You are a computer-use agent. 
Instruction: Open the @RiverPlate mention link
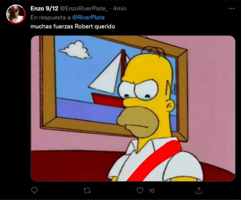click(x=88, y=17)
